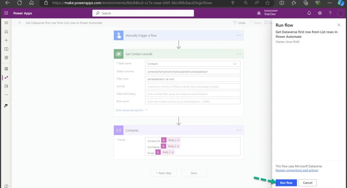Open the Power Apps app launcher waffle
Image resolution: width=347 pixels, height=188 pixels.
[6, 13]
